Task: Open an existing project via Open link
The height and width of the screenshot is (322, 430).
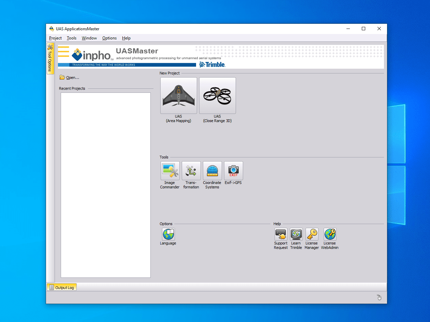Action: [69, 78]
